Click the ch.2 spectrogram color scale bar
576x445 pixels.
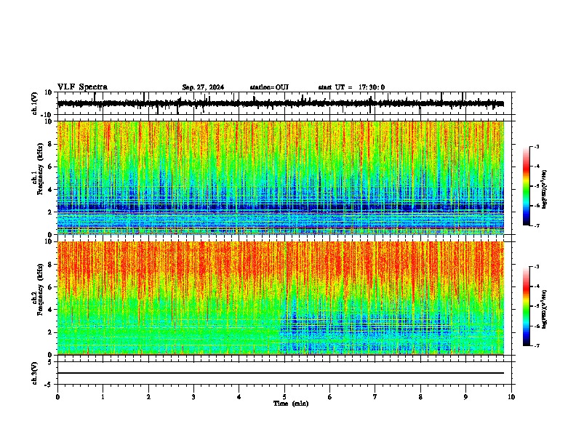(527, 306)
